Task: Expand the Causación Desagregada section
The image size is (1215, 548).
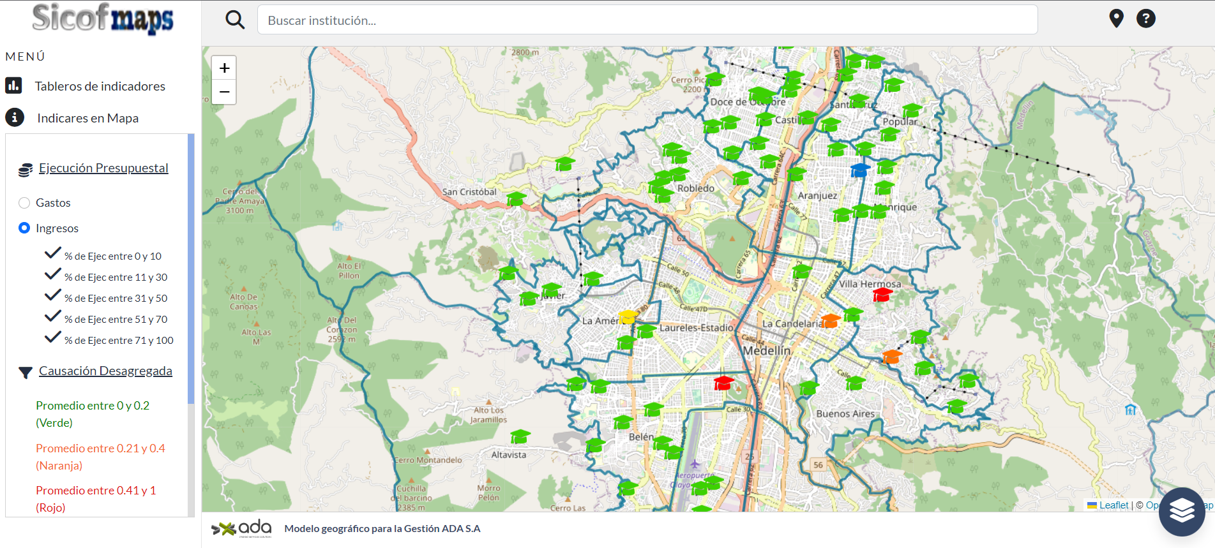Action: point(105,371)
